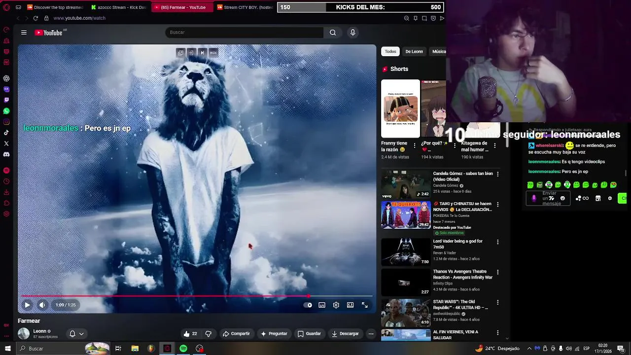Open options for TAIKI y CHINATSU video
The image size is (631, 355).
tap(497, 204)
